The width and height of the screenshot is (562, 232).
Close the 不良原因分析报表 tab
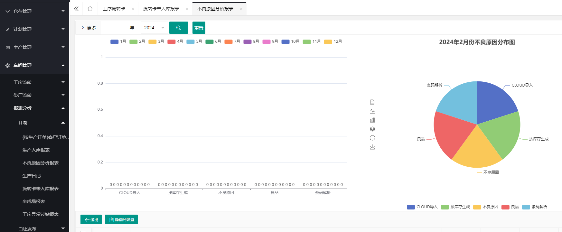click(x=241, y=9)
